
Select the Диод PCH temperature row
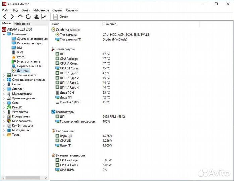67,93
